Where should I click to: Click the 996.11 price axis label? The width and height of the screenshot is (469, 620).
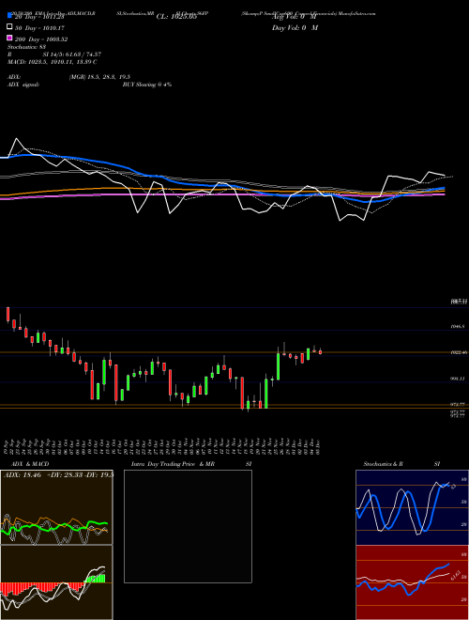pos(458,379)
